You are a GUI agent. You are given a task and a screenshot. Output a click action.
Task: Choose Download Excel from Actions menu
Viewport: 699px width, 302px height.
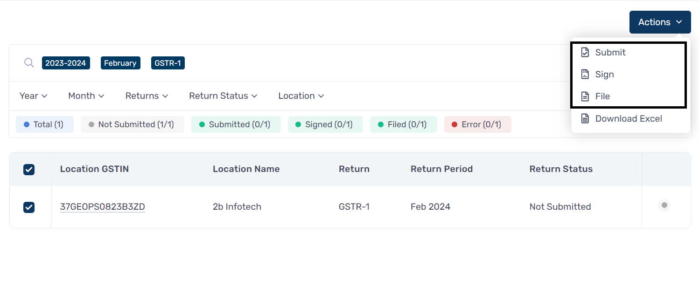click(x=628, y=119)
